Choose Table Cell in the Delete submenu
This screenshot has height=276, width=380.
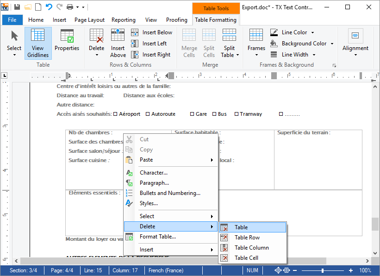click(253, 258)
